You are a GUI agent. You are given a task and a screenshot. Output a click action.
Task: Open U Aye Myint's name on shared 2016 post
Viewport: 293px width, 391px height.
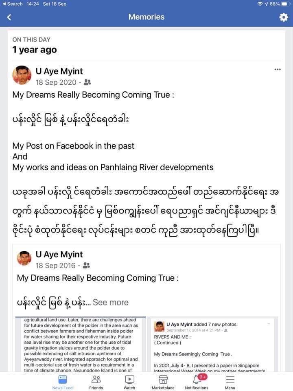59,255
